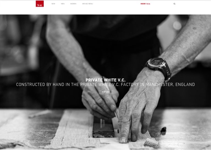Viewport: 211px width, 150px height.
Task: Click the red 14 oz. logo
Action: coord(40,4)
